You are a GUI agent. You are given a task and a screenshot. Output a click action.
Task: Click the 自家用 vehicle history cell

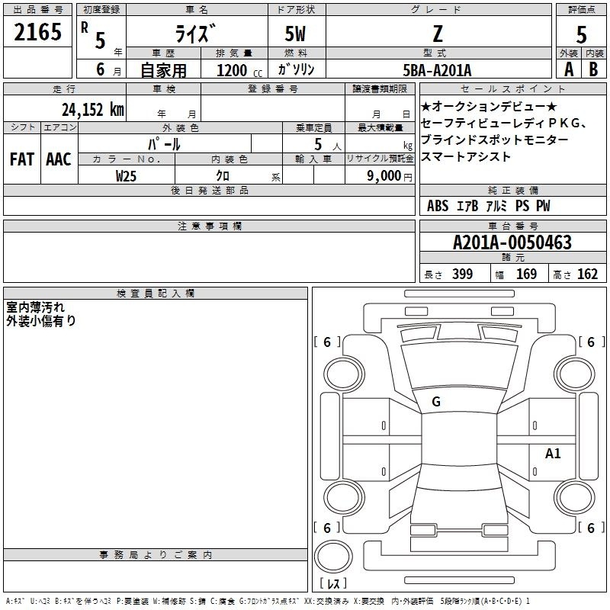click(x=163, y=70)
